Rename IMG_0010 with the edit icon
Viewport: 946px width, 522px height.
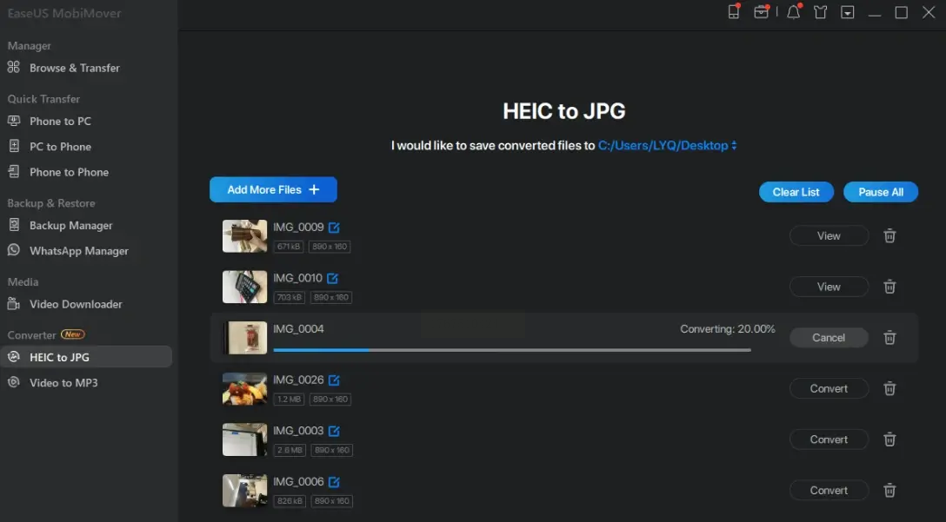point(333,279)
